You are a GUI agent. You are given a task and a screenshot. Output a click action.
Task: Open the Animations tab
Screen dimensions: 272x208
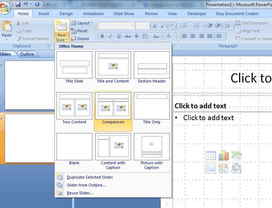click(93, 14)
